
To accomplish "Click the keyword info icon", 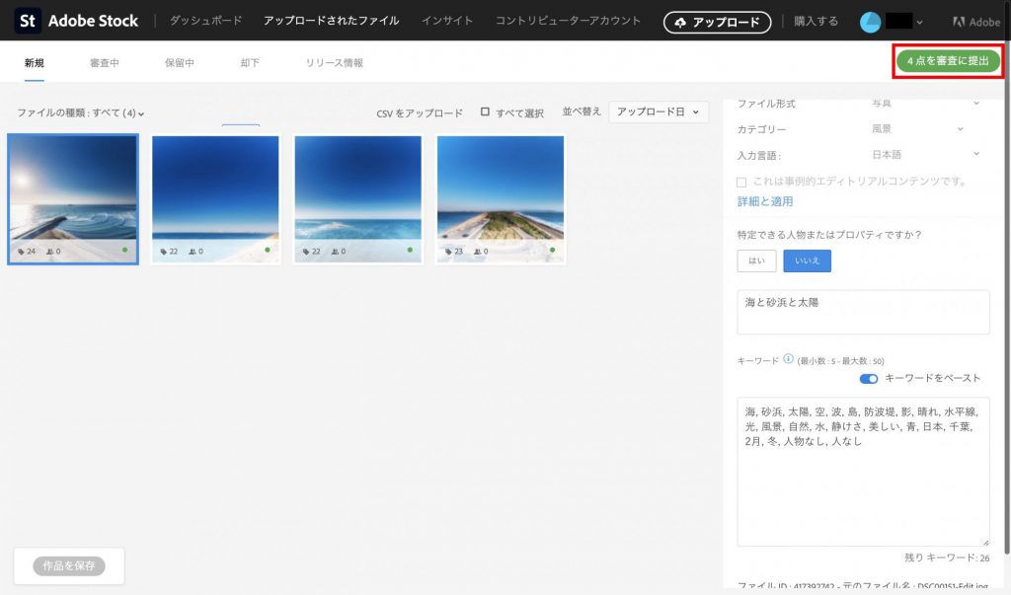I will click(x=788, y=359).
